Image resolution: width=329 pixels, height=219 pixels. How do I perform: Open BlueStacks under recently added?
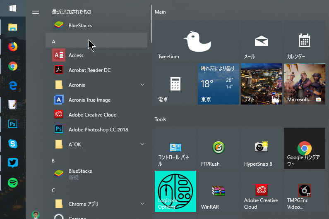click(96, 25)
